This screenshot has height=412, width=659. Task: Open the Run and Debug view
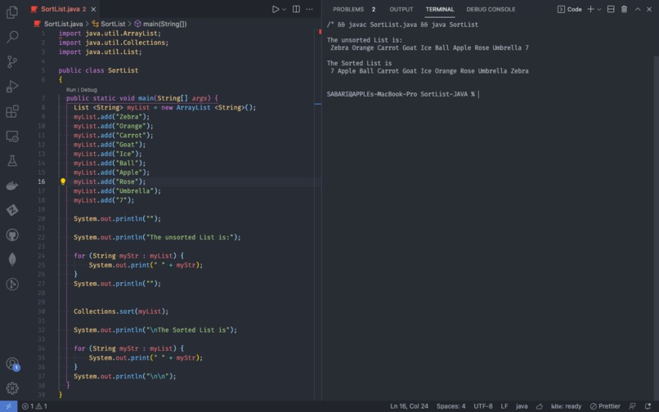coord(12,87)
